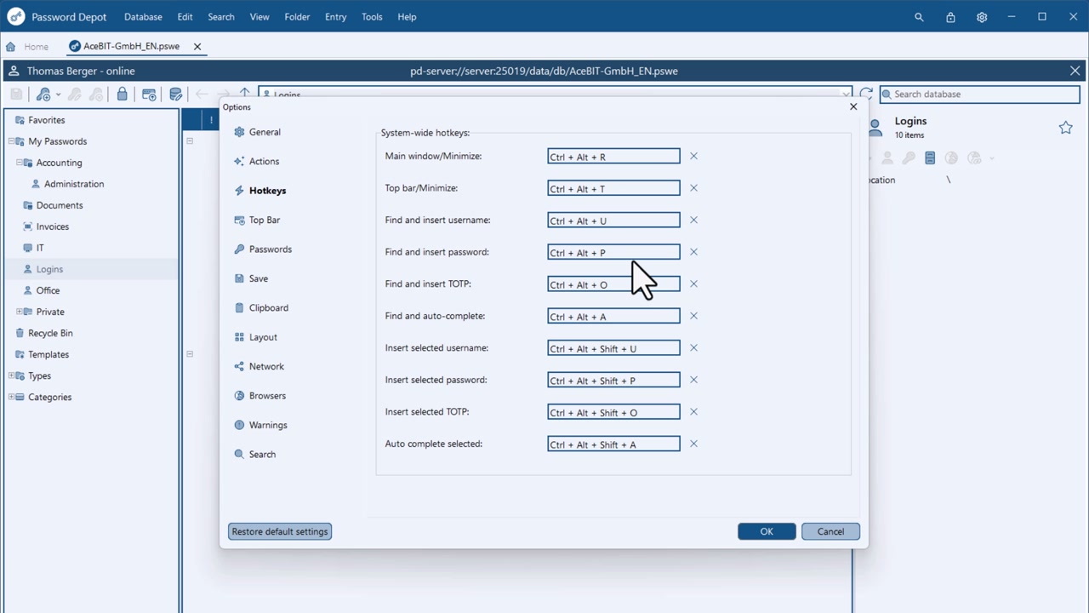Collapse the Accounting folder node
Image resolution: width=1089 pixels, height=613 pixels.
click(20, 163)
